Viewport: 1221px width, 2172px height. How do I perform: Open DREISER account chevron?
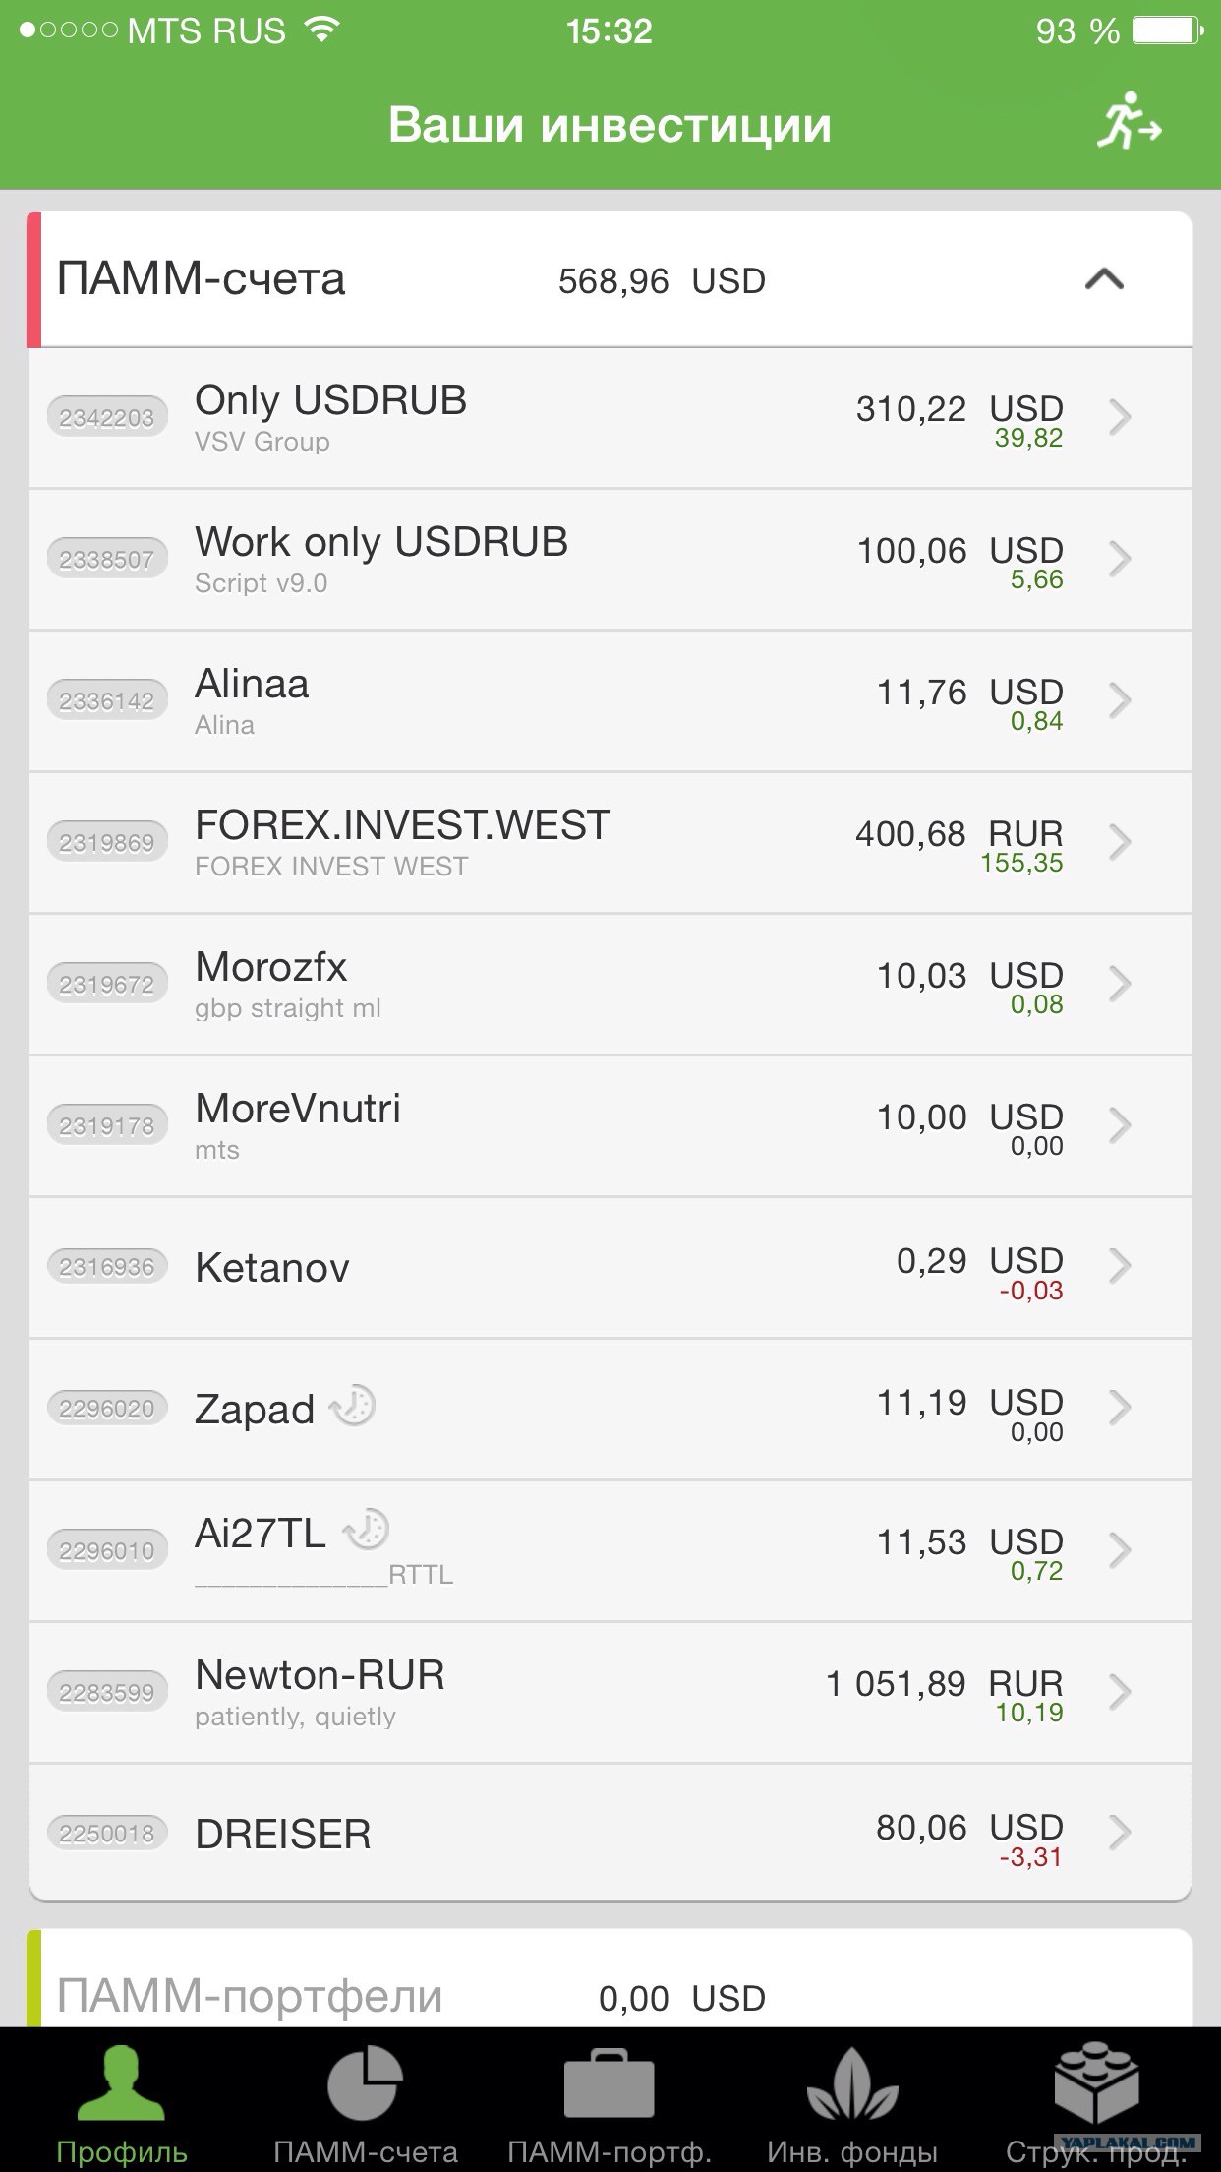point(1119,1833)
